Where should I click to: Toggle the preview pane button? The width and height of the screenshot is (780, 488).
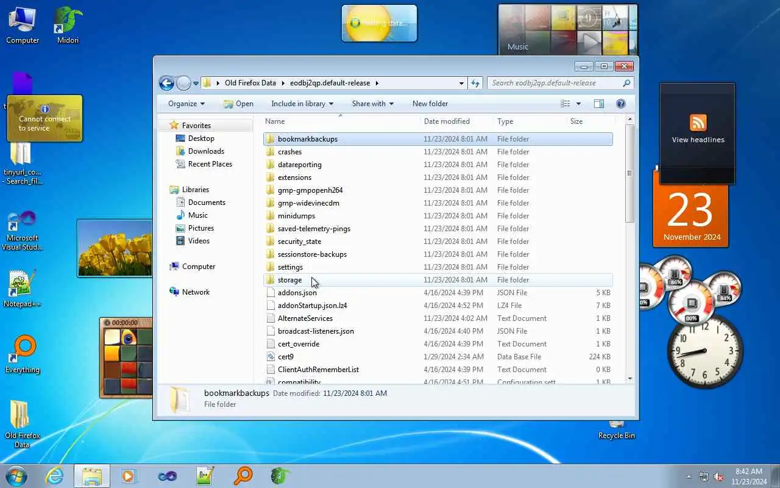pyautogui.click(x=599, y=104)
